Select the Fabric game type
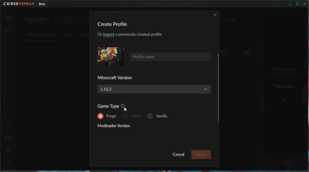Screen dimensions: 309x172 click(x=125, y=116)
